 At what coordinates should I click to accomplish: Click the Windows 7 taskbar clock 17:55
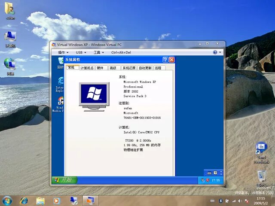click(x=261, y=198)
